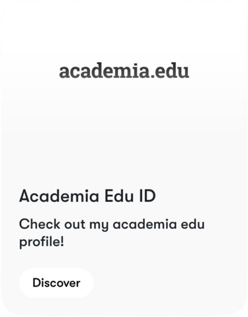Select the Academia Edu ID heading
Image resolution: width=248 pixels, height=317 pixels.
pyautogui.click(x=87, y=195)
